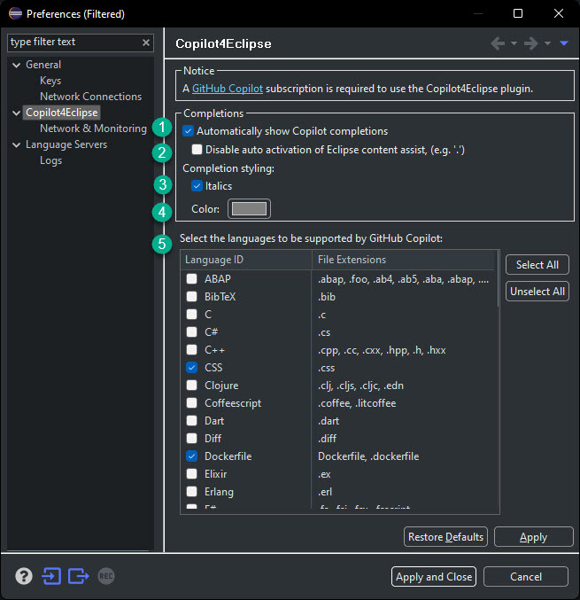The width and height of the screenshot is (580, 600).
Task: Toggle Automatically show Copilot completions
Action: [x=188, y=131]
